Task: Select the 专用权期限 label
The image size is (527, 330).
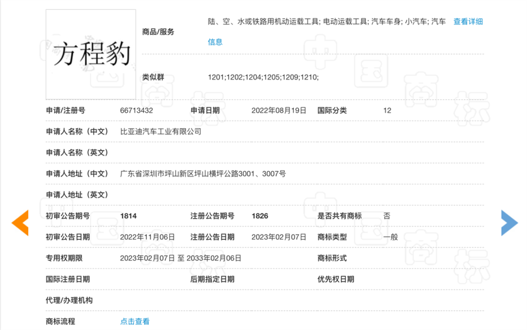Action: point(64,258)
